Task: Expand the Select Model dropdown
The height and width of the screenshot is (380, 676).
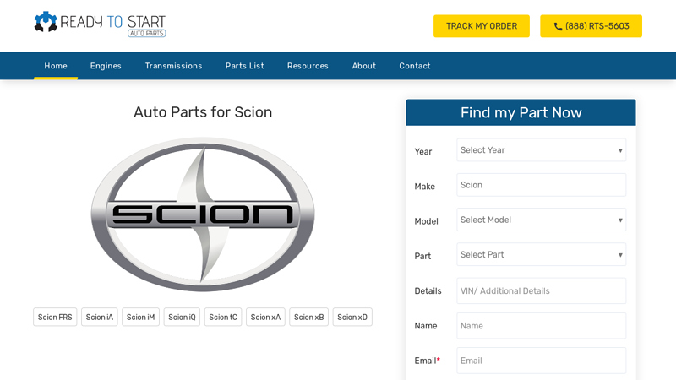Action: tap(541, 220)
